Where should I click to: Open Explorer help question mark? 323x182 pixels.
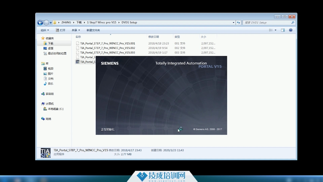coord(291,30)
